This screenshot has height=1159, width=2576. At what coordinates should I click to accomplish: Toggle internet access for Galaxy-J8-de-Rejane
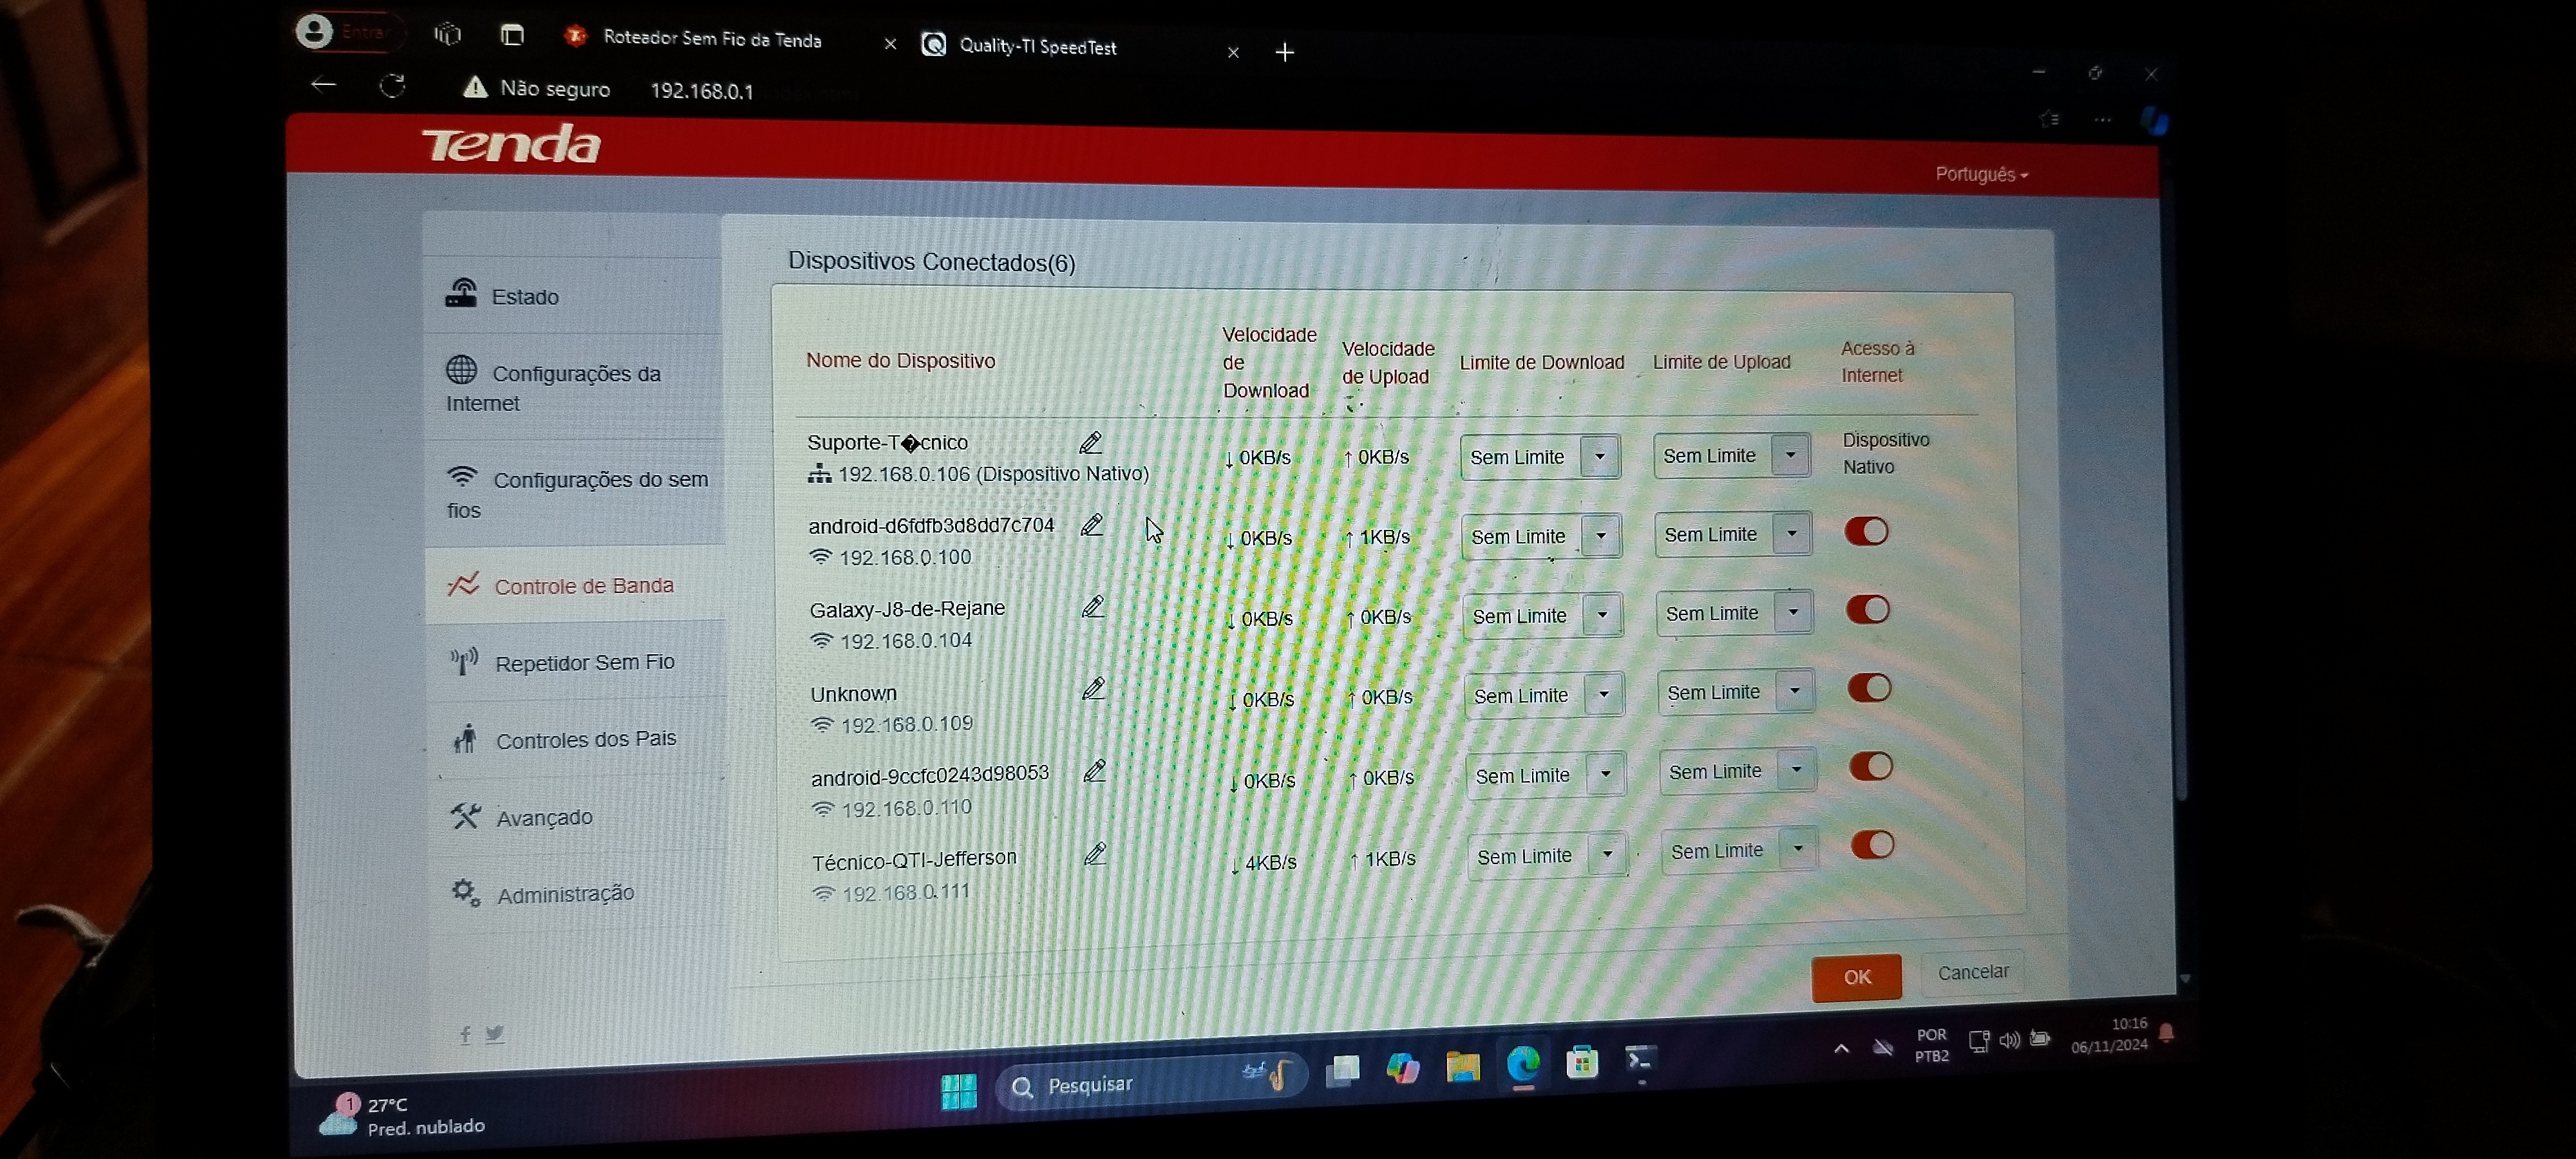click(x=1867, y=609)
